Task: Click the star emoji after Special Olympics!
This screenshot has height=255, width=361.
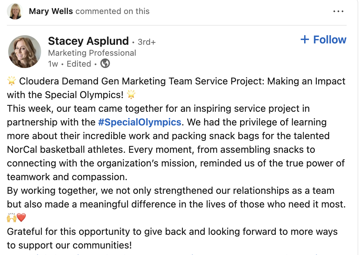Action: (131, 95)
